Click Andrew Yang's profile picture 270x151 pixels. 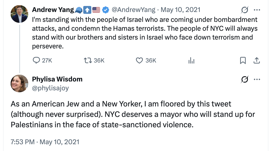coord(19,14)
